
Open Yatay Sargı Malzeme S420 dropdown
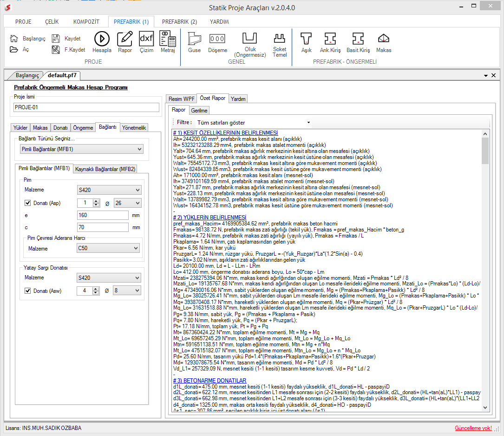109,278
